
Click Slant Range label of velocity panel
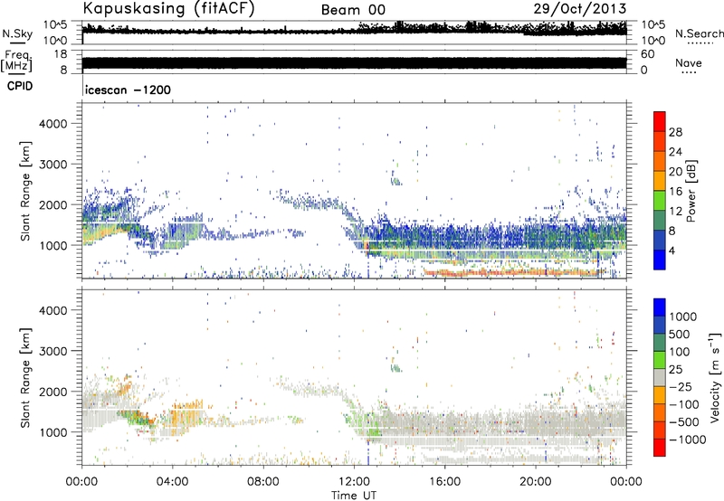click(25, 378)
